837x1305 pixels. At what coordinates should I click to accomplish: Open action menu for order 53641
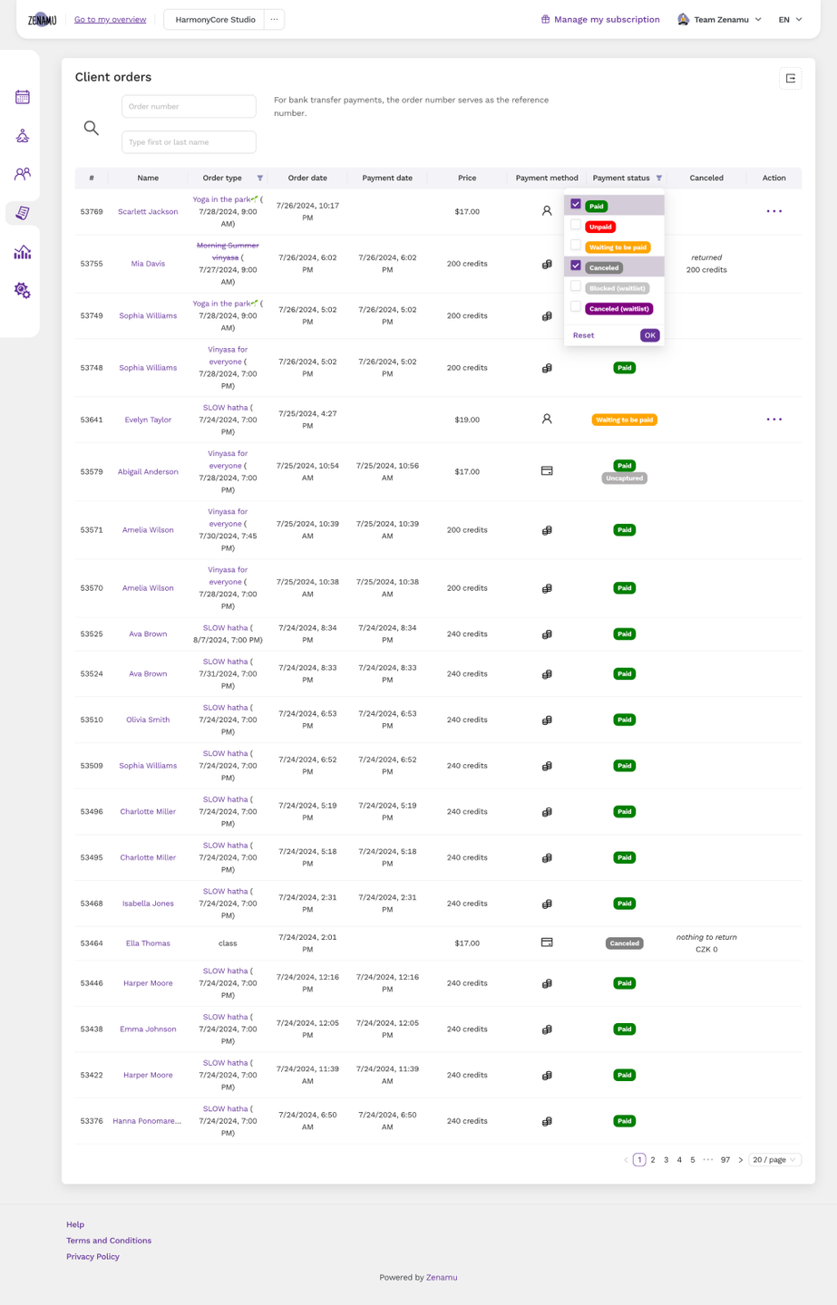(x=774, y=420)
